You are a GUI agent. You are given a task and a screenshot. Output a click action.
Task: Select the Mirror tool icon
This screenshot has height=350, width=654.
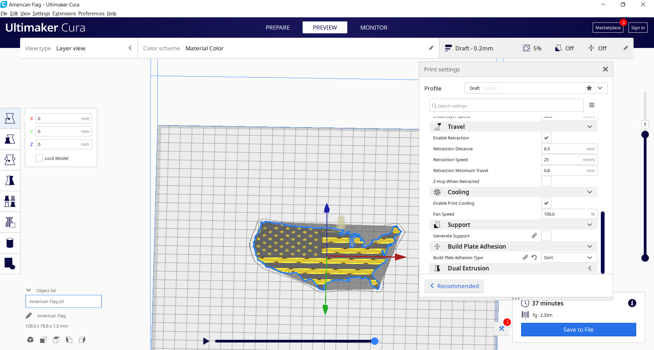(10, 181)
